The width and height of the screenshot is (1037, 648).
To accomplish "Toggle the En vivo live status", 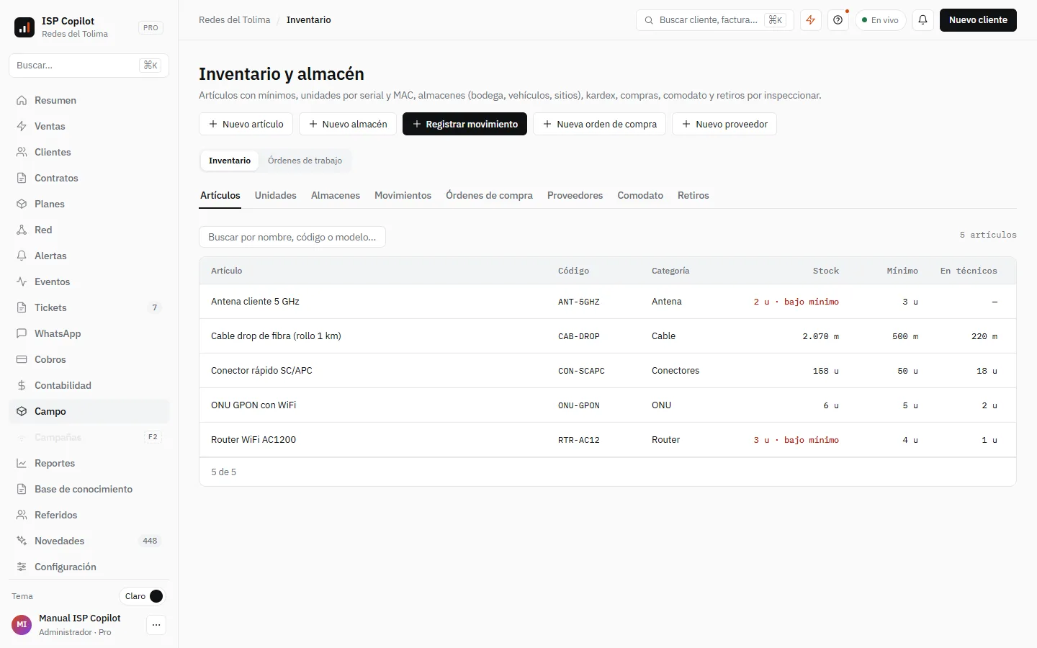I will [x=881, y=20].
